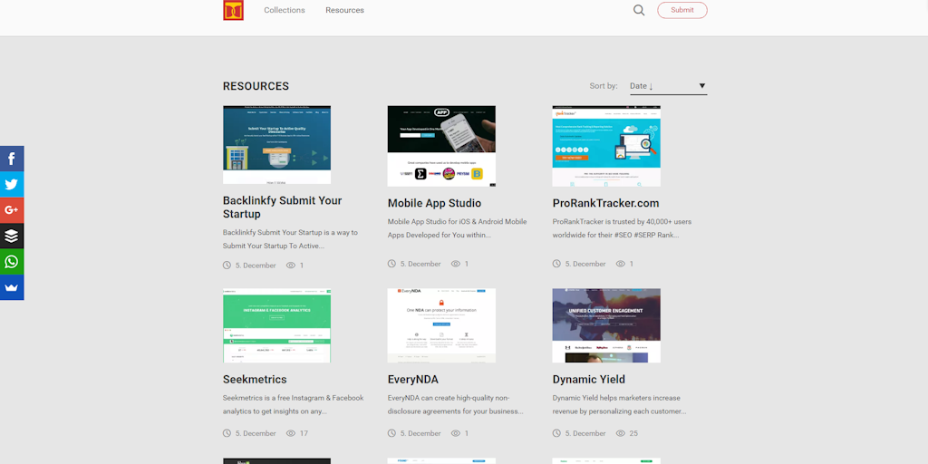The image size is (928, 464).
Task: Click the RESOURCES section heading
Action: click(256, 86)
